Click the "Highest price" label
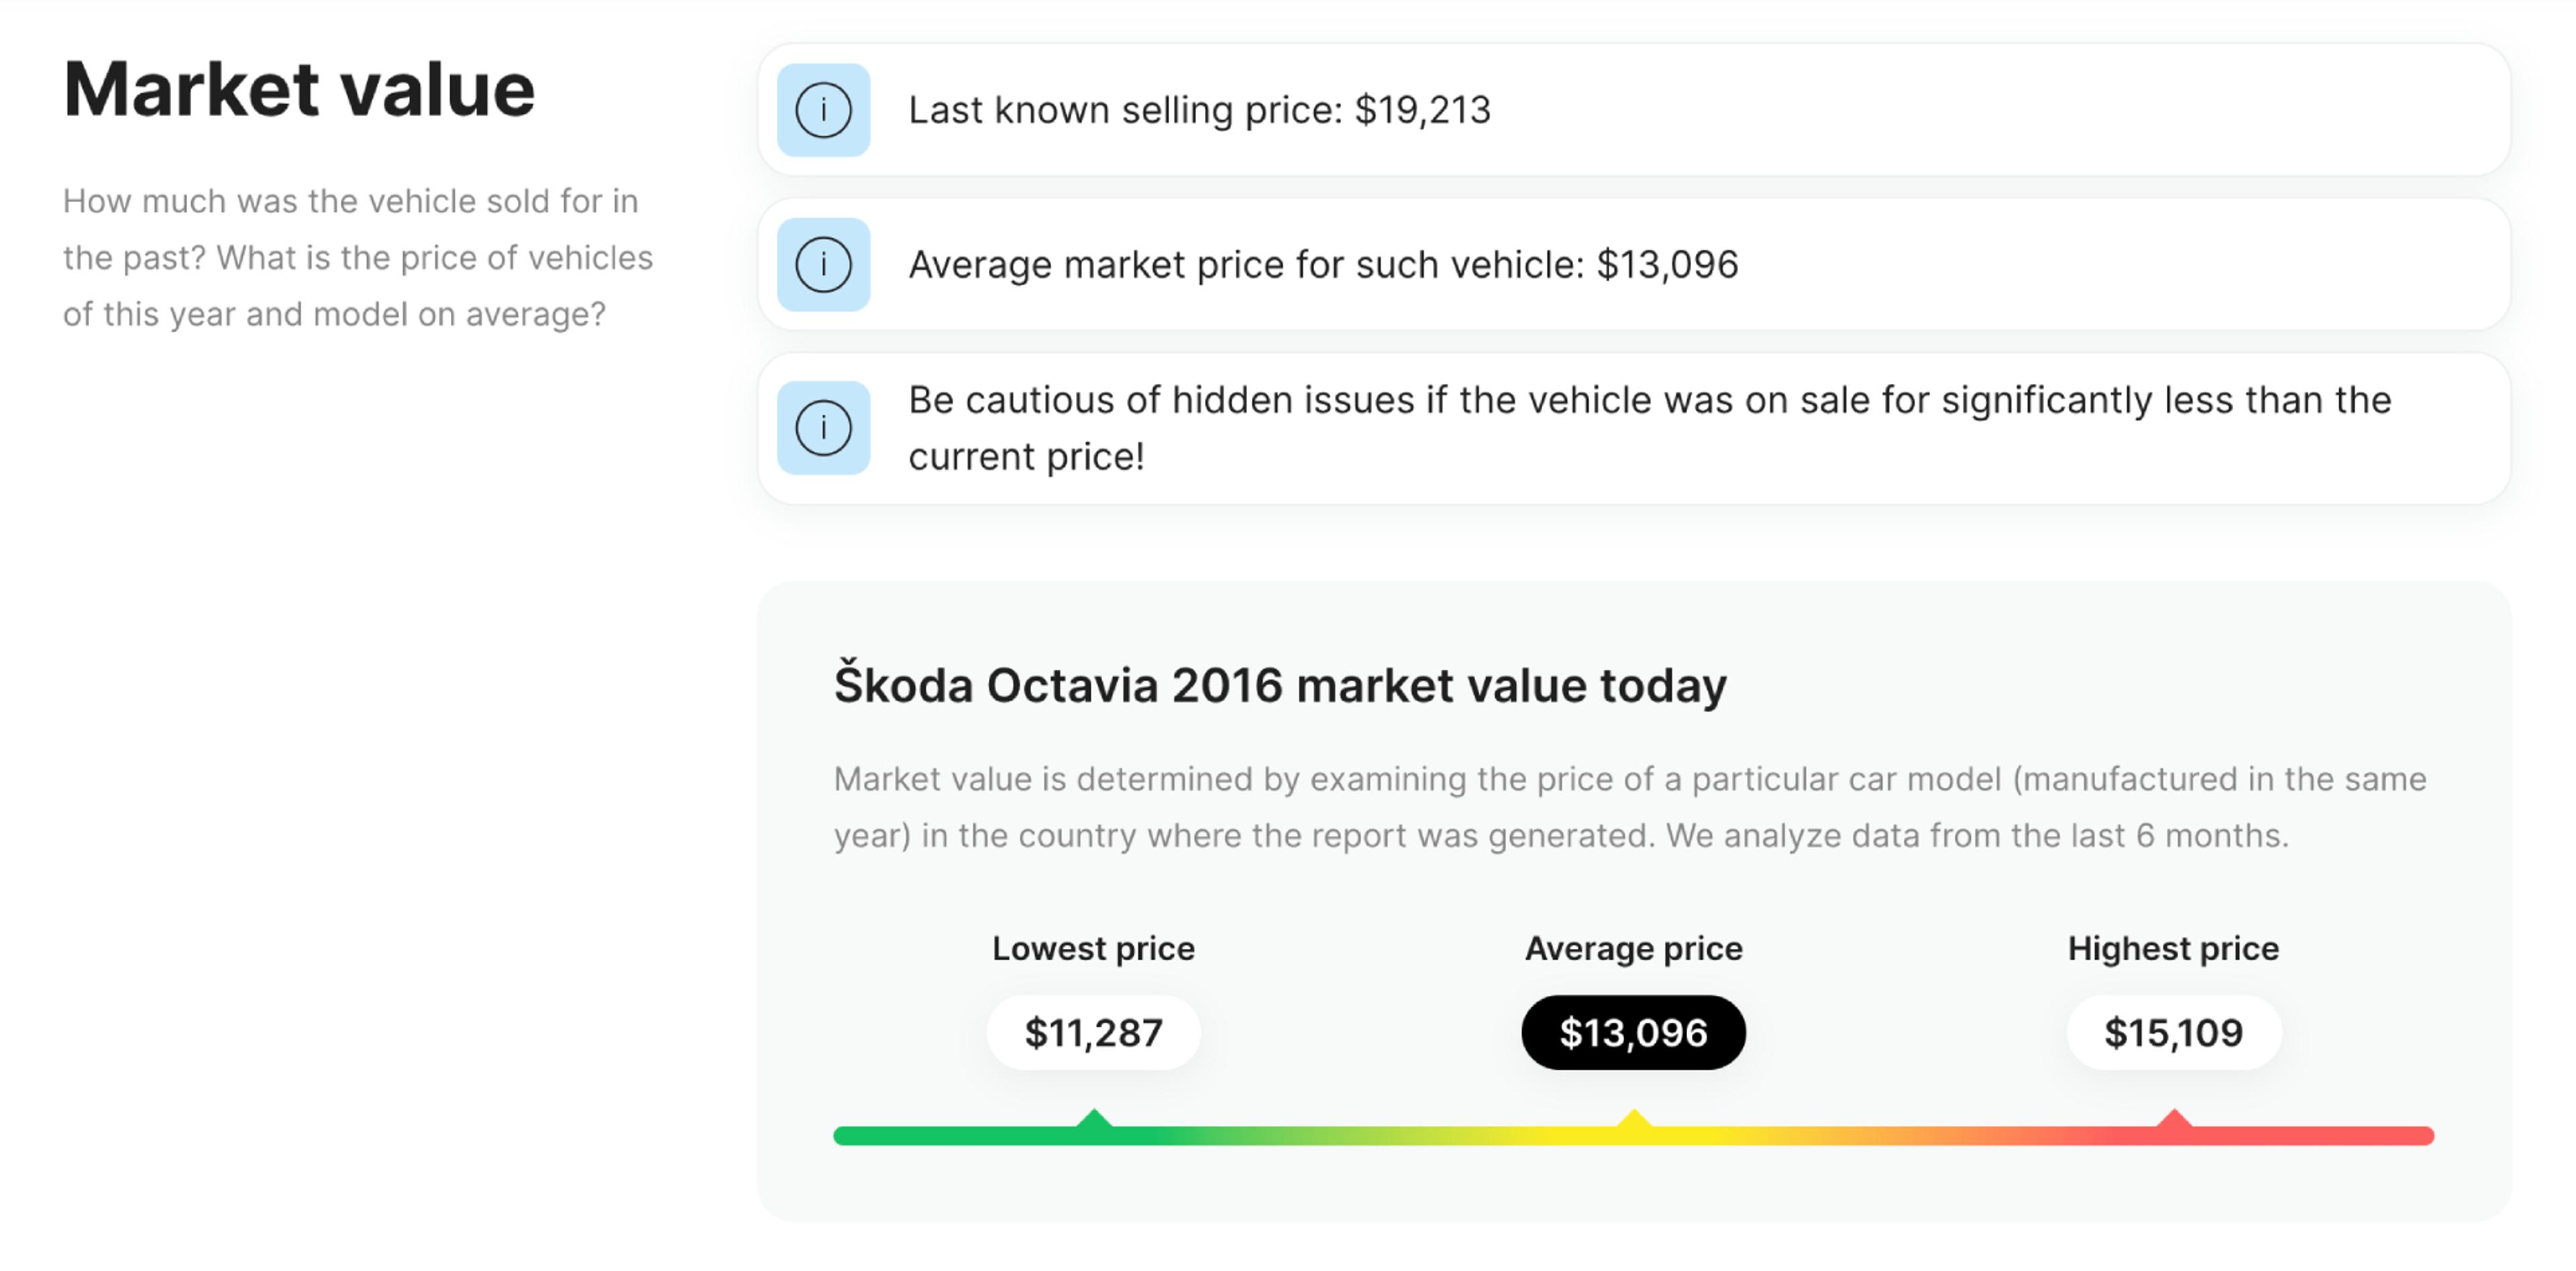The image size is (2576, 1271). (2173, 948)
